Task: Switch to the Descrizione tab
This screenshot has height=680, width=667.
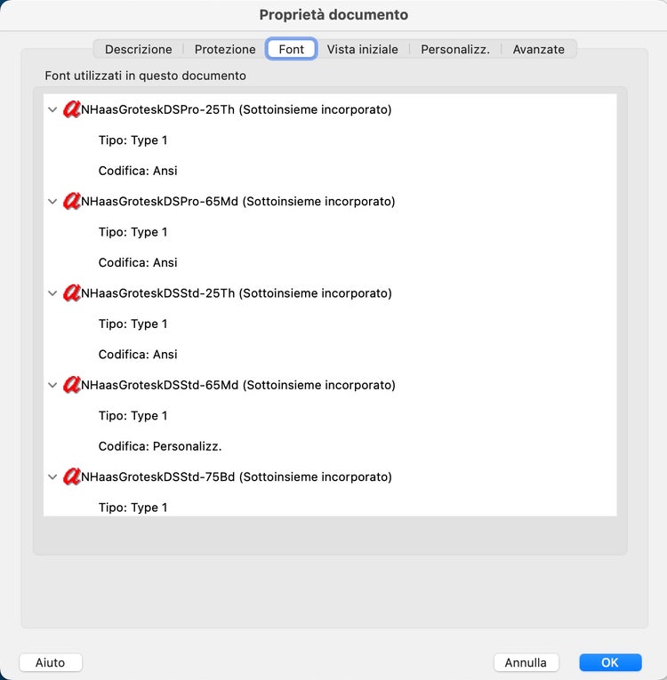Action: [138, 50]
